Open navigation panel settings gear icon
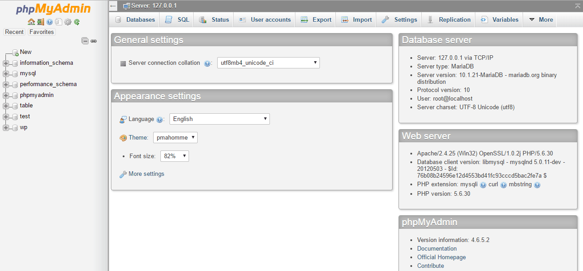Image resolution: width=583 pixels, height=271 pixels. coord(68,22)
